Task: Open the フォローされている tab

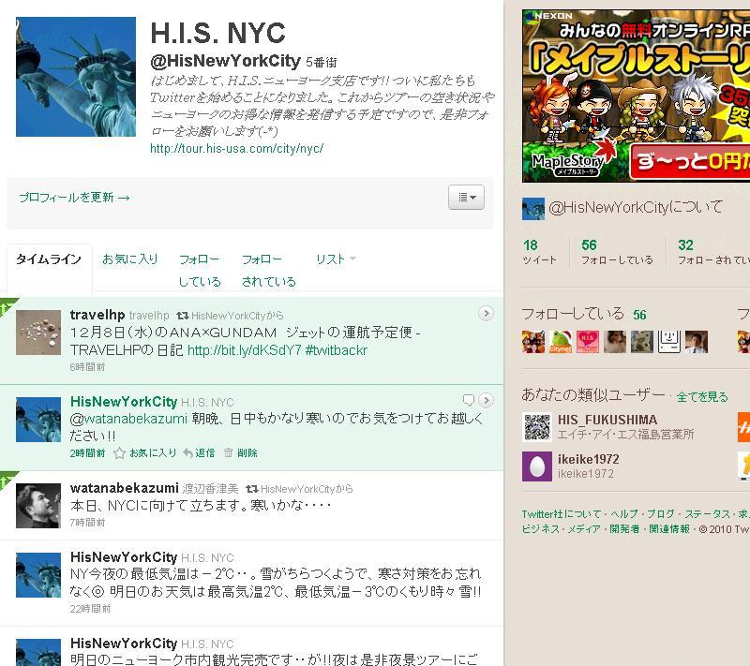Action: [x=269, y=271]
